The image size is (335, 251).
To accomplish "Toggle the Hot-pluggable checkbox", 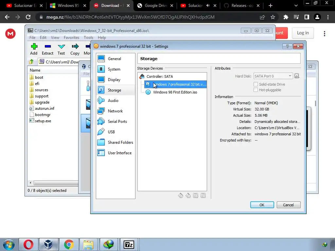I will tap(256, 90).
